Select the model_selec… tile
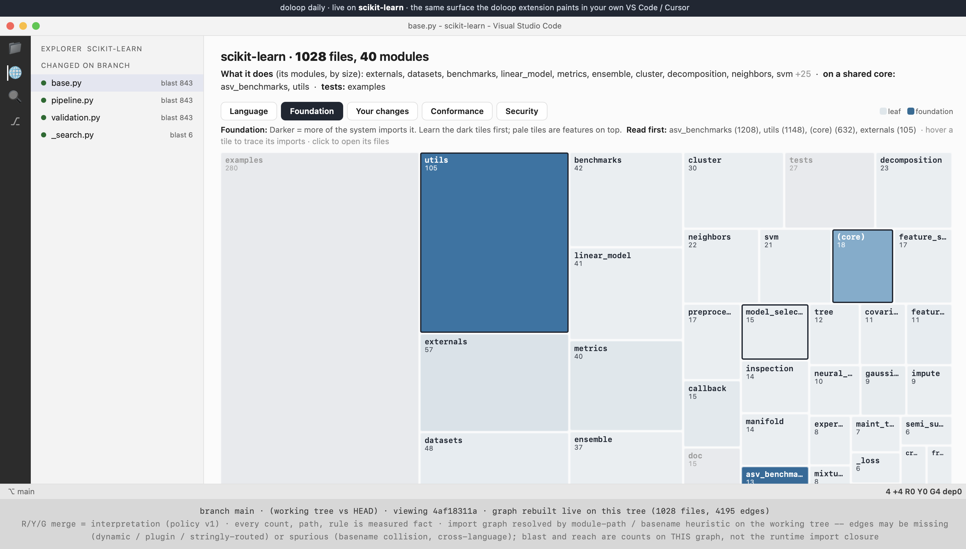 pos(775,332)
